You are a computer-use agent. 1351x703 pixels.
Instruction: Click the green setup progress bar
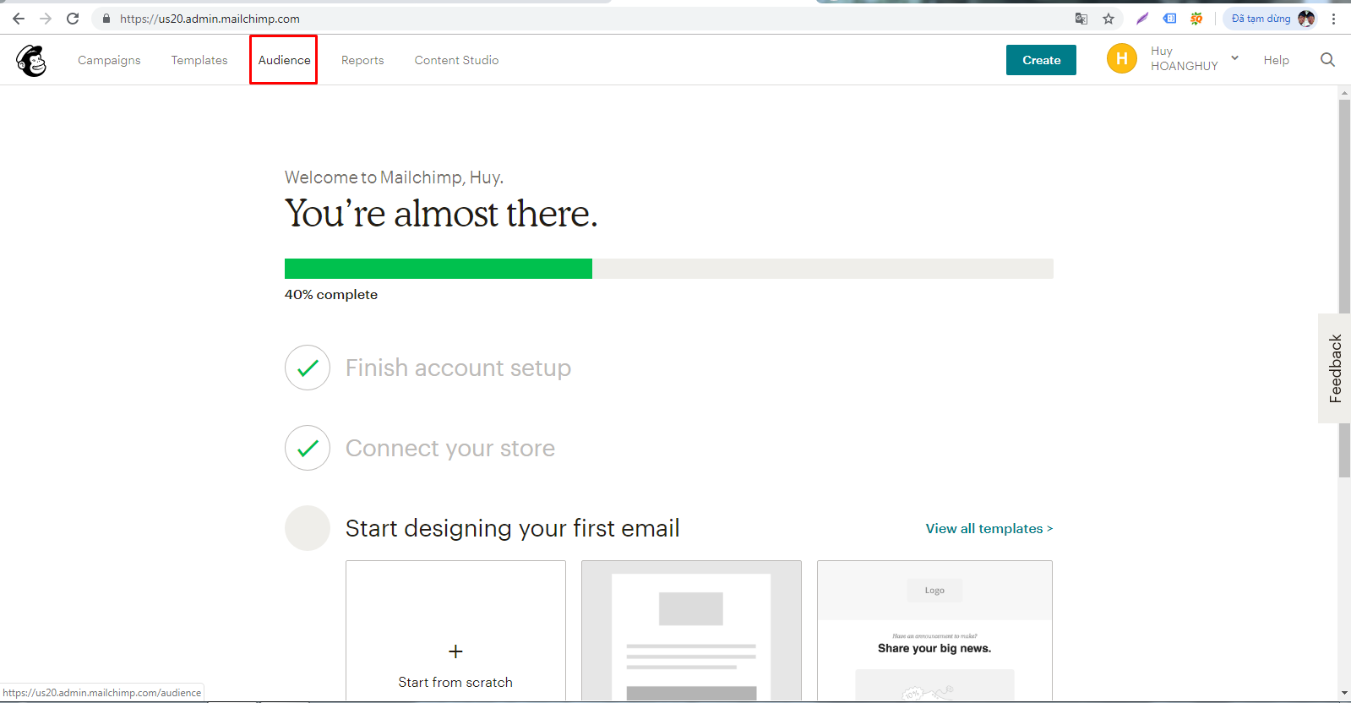439,269
